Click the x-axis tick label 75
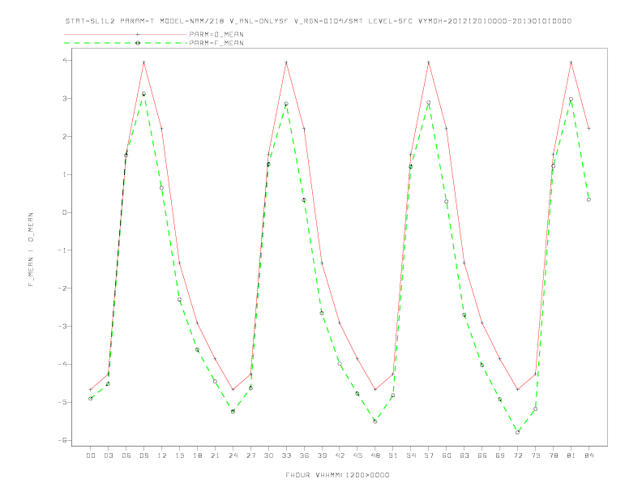The width and height of the screenshot is (642, 496). [536, 455]
